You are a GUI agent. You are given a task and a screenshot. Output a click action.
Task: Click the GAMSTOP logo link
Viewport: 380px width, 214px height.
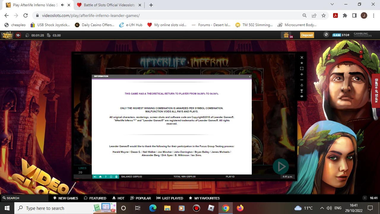coord(341,35)
